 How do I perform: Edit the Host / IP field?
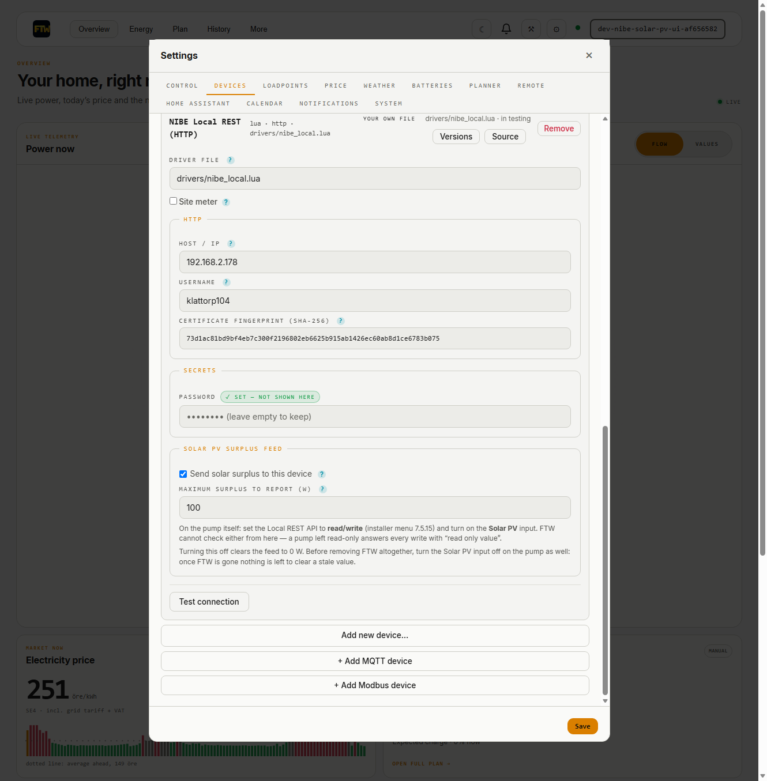pos(375,262)
